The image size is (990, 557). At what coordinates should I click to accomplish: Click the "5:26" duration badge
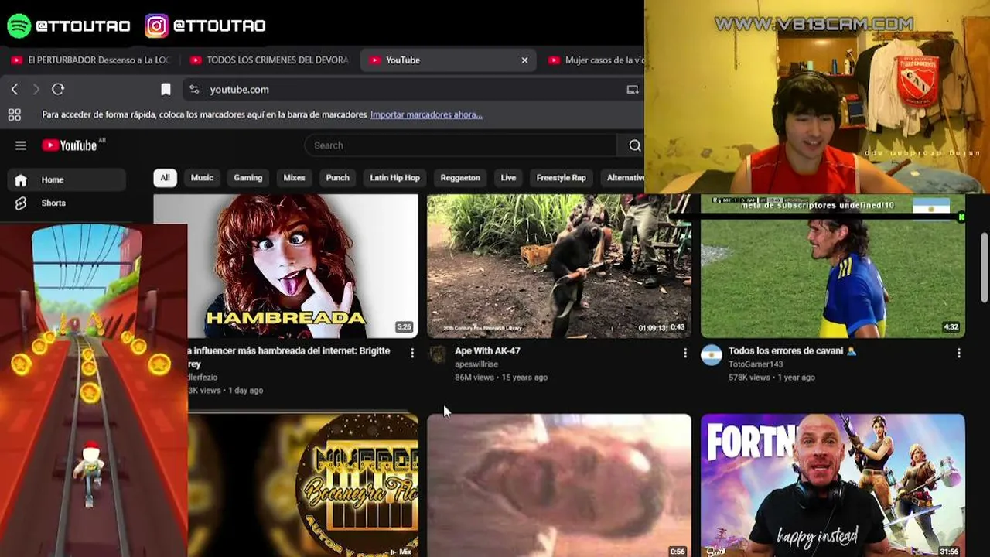click(x=405, y=327)
